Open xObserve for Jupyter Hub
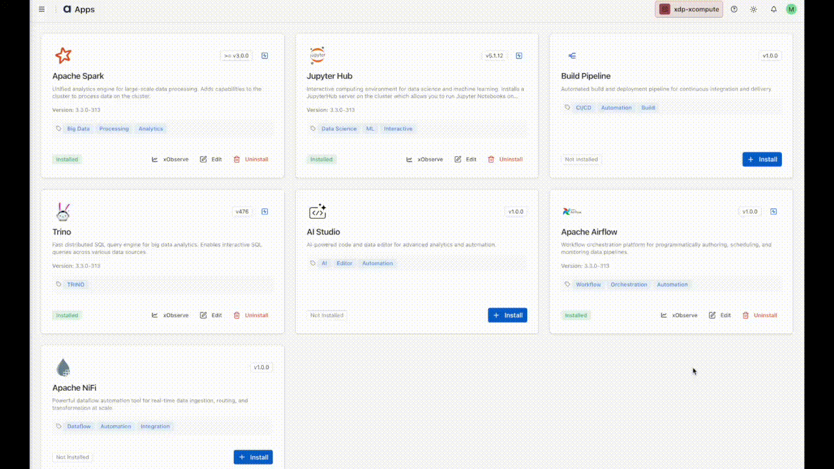Screen dimensions: 834x469 (424, 160)
